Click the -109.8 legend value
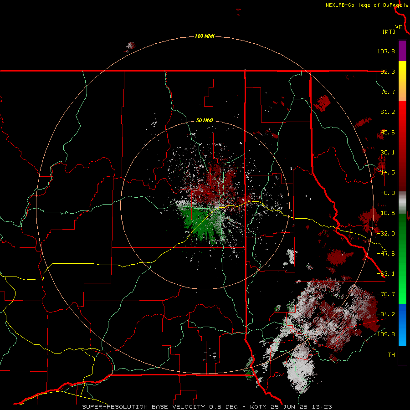Image resolution: width=410 pixels, height=410 pixels. 384,334
